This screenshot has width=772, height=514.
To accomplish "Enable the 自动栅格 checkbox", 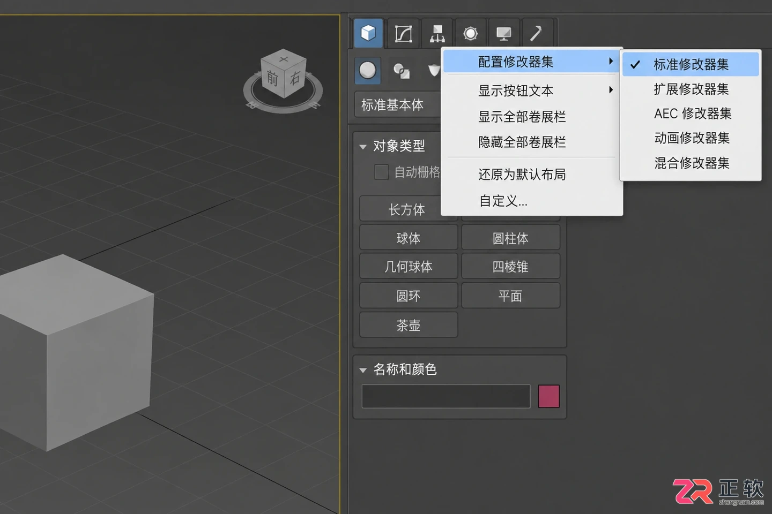I will 381,172.
